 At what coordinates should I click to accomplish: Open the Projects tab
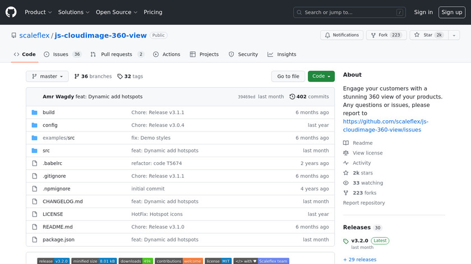(204, 54)
